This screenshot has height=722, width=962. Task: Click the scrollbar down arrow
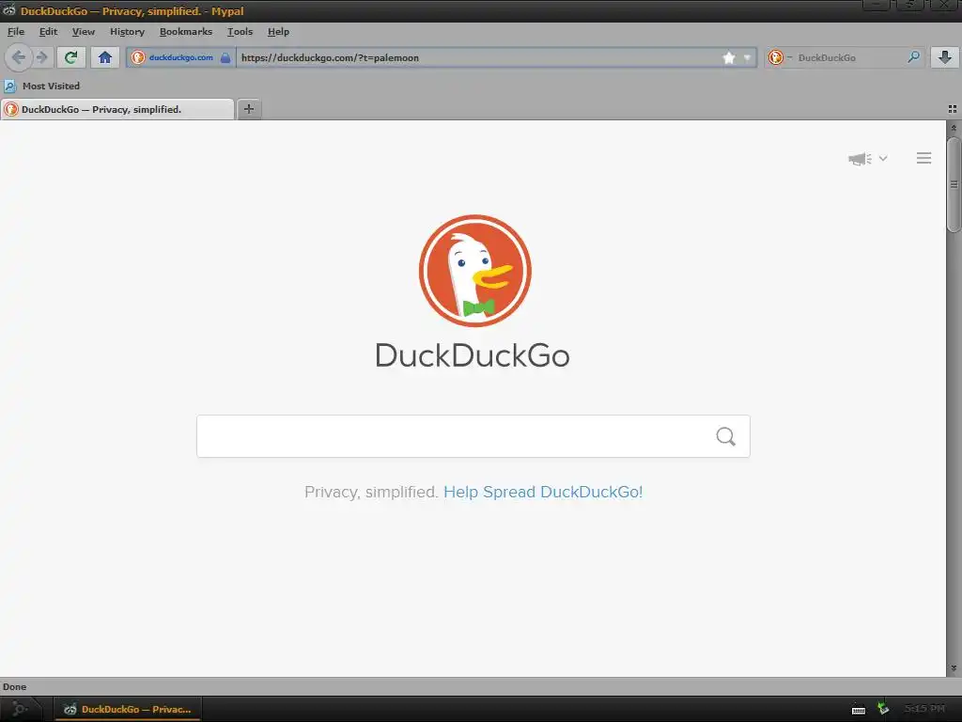(954, 668)
